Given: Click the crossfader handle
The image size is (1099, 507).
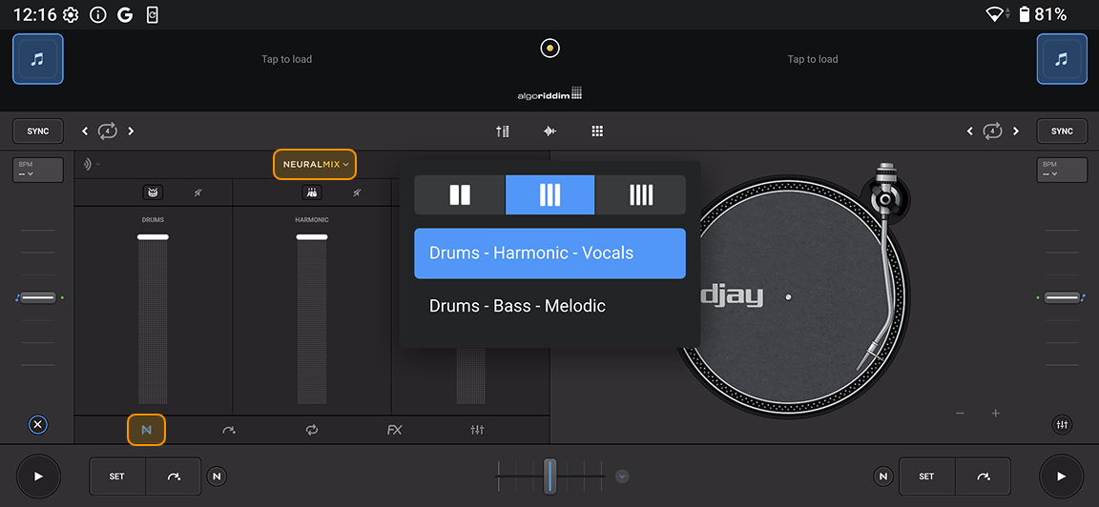Looking at the screenshot, I should [x=550, y=477].
